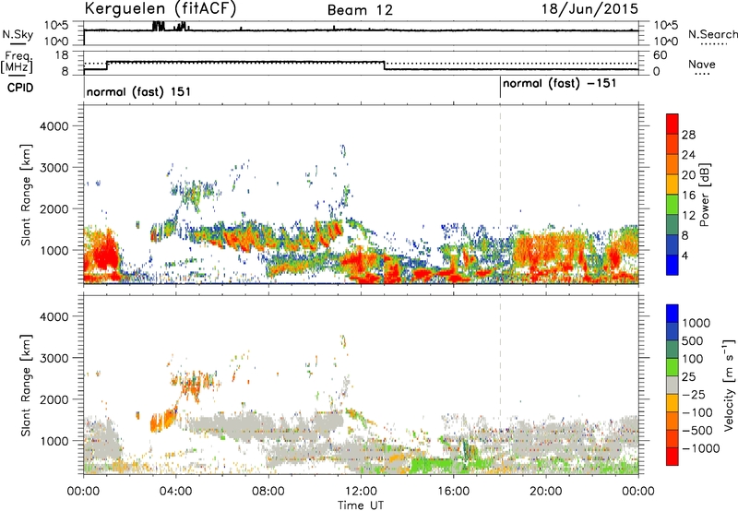Viewport: 738px width, 511px height.
Task: Click the '28' value on Power colorbar
Action: point(688,135)
